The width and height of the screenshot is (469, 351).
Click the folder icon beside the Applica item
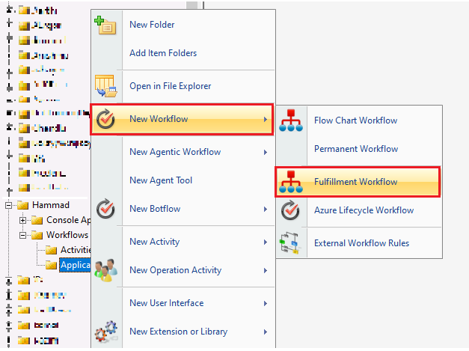coord(51,265)
